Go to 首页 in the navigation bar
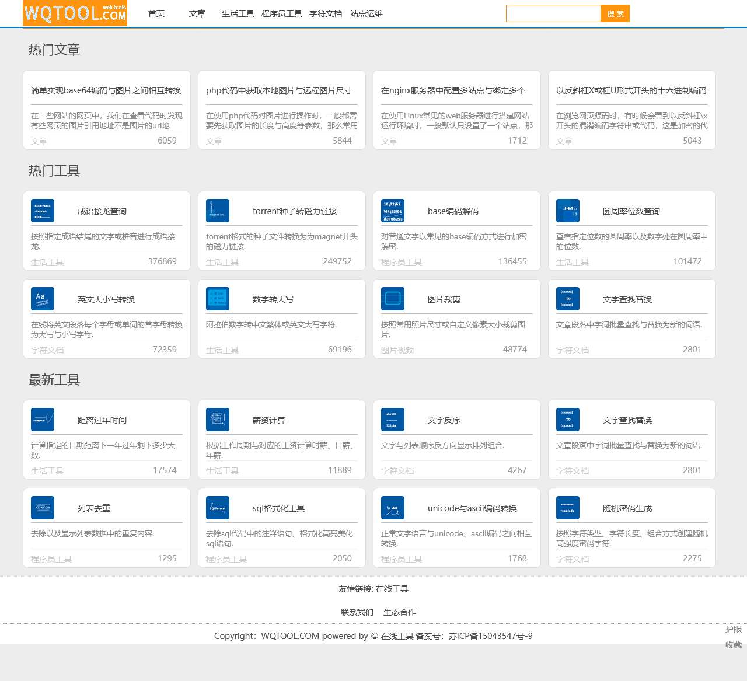The image size is (747, 681). (156, 13)
